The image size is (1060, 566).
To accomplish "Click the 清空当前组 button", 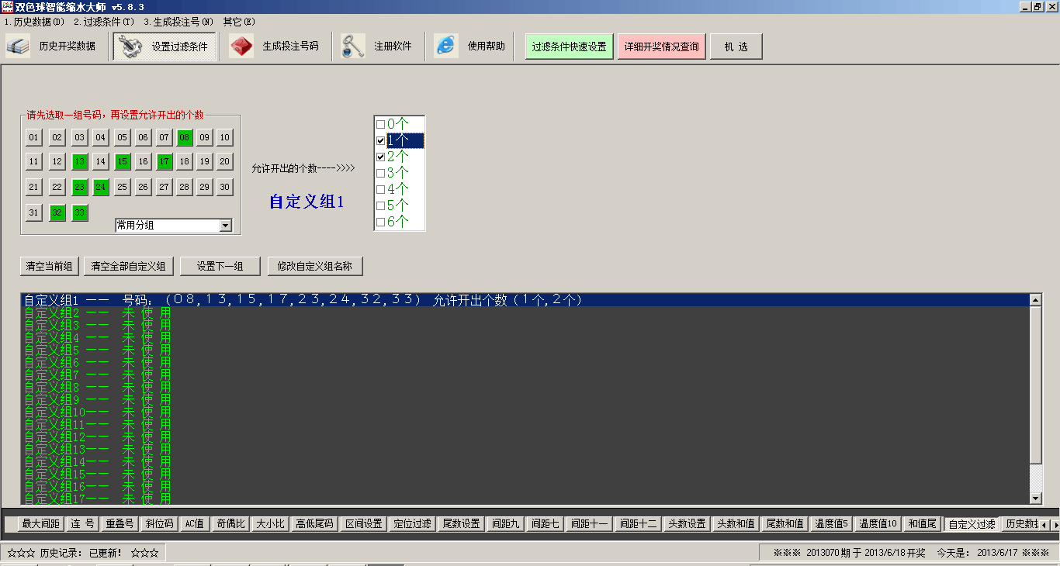I will tap(50, 266).
